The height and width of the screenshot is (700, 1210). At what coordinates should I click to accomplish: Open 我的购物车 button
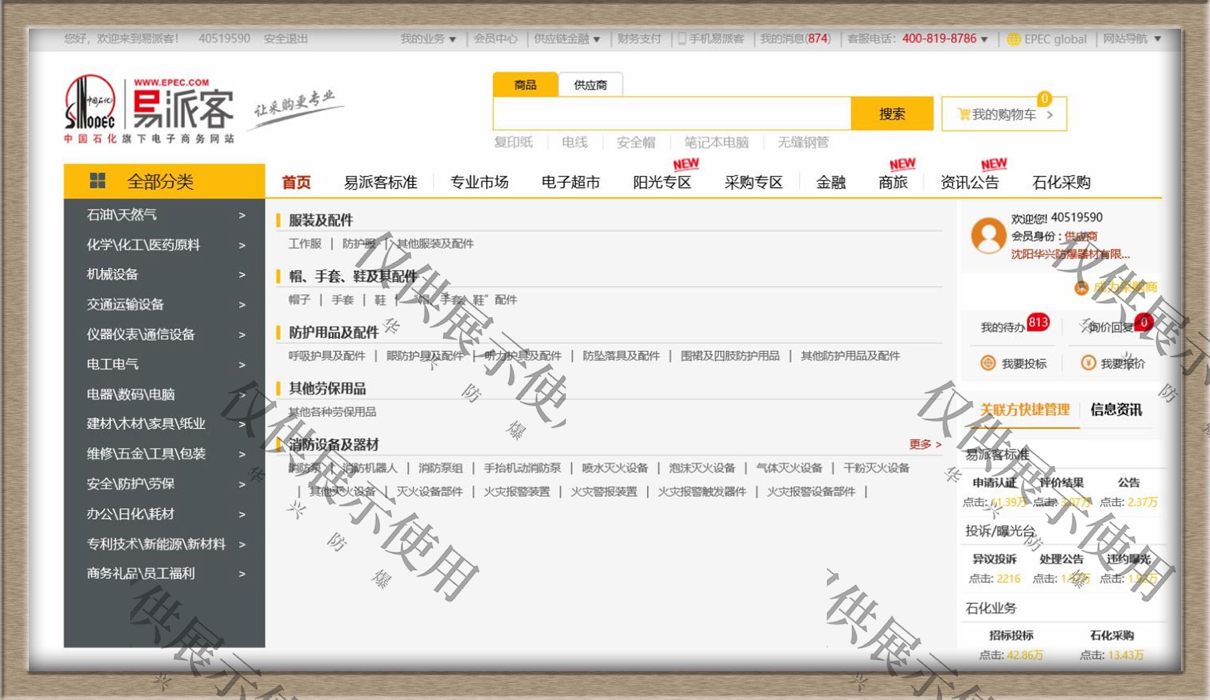(1004, 114)
